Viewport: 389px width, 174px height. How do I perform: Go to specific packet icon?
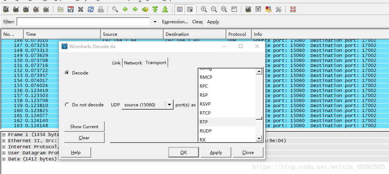pos(145,9)
